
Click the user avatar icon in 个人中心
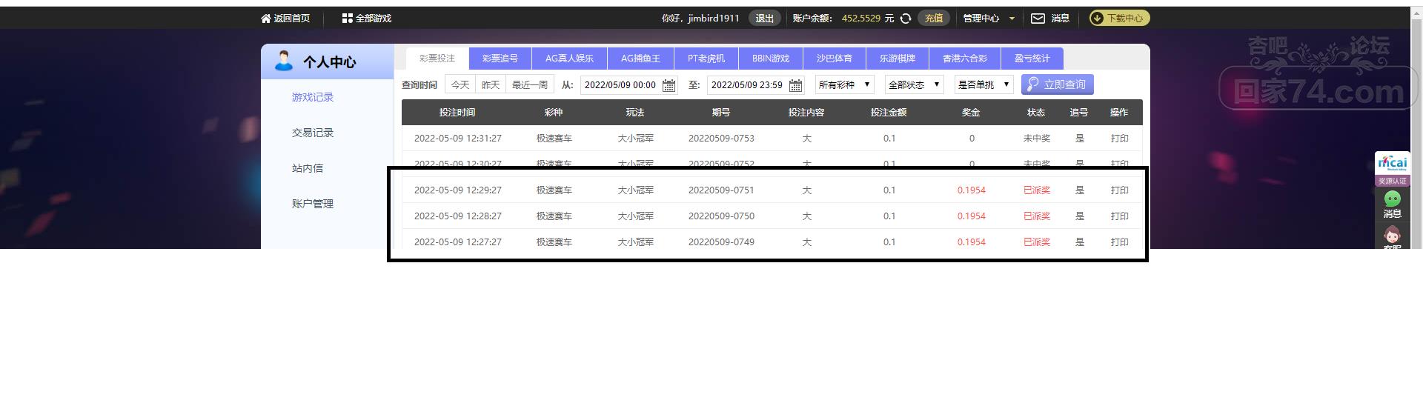[x=284, y=61]
